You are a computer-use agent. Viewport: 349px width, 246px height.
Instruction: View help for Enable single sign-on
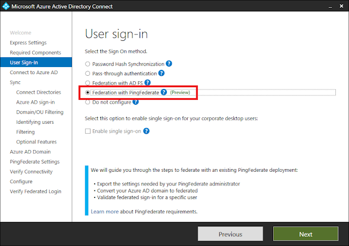(146, 131)
